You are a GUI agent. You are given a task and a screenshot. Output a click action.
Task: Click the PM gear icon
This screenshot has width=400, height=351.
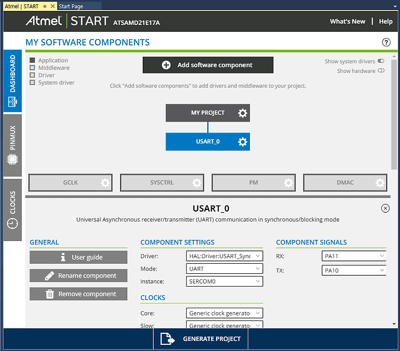(288, 183)
